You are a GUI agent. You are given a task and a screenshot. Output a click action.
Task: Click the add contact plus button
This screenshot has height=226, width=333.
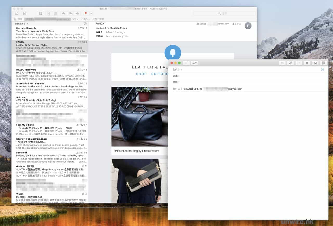click(322, 70)
